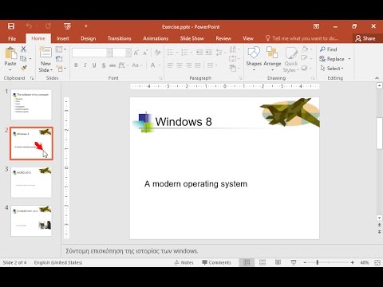Save the presentation with the floppy disk icon

11,26
